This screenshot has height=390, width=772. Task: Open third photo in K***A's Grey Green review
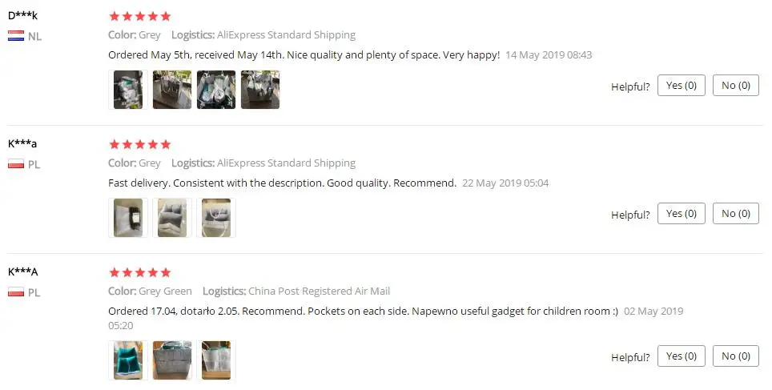click(x=216, y=360)
